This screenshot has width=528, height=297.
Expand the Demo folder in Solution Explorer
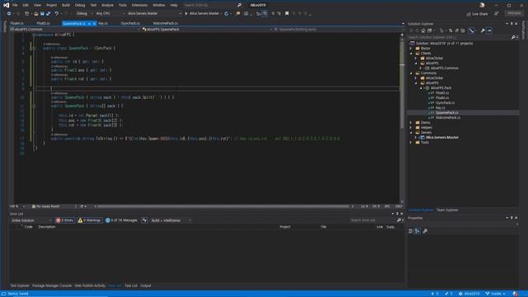tap(411, 123)
